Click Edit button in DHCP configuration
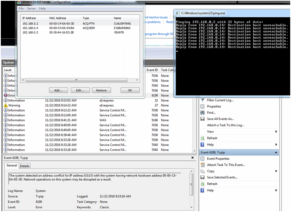The height and width of the screenshot is (212, 291). pos(80,90)
